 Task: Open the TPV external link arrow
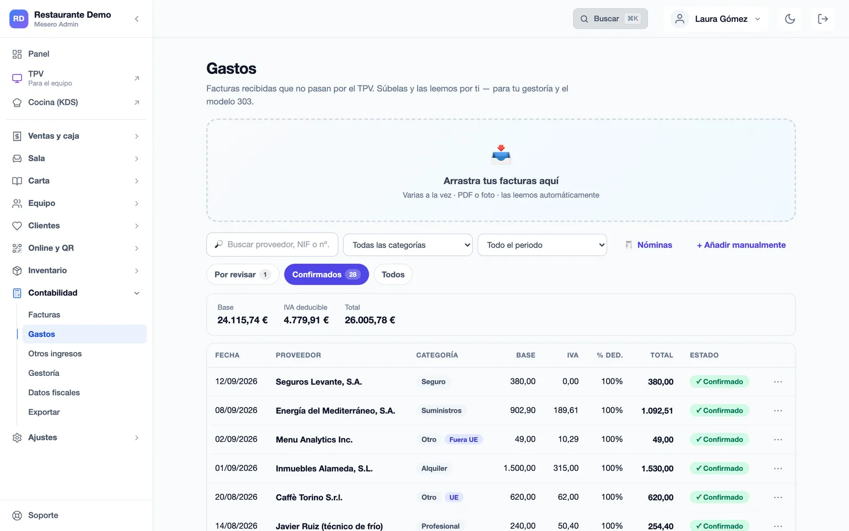pyautogui.click(x=137, y=78)
